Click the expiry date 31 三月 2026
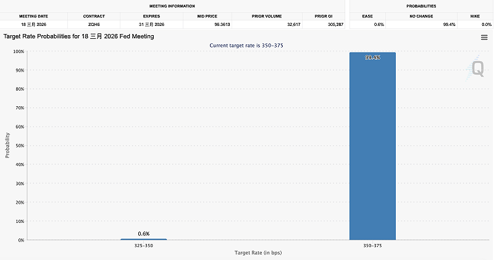This screenshot has height=260, width=494. point(151,24)
